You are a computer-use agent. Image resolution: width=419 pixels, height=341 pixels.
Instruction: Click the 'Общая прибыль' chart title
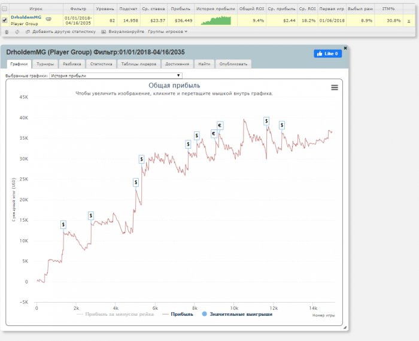tap(174, 86)
